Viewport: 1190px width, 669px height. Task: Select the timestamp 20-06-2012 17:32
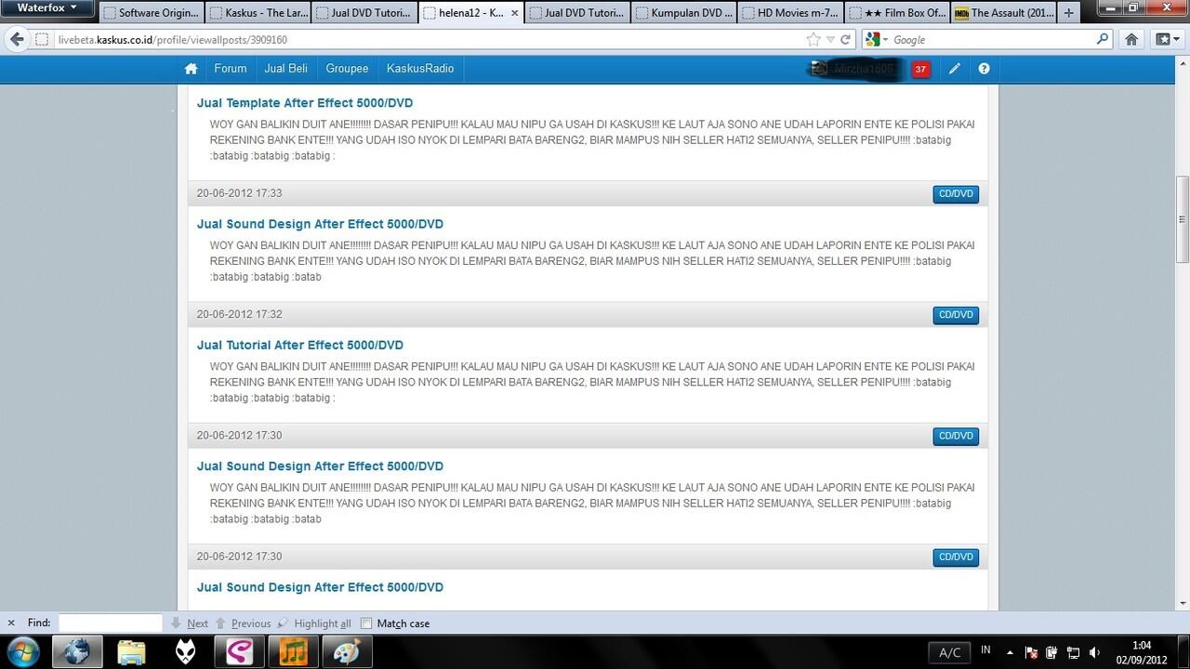(239, 314)
